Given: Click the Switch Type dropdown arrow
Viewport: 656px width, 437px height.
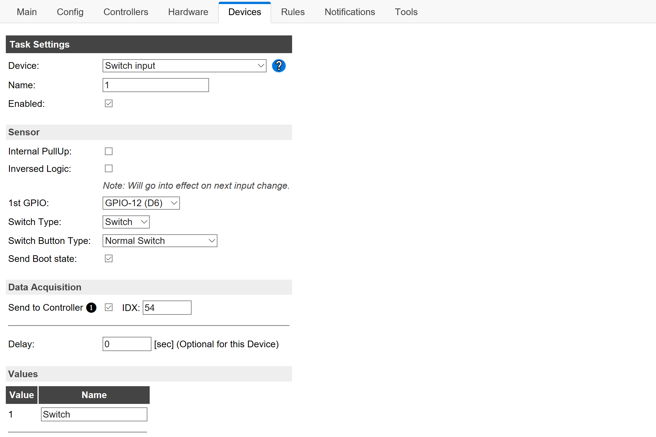Looking at the screenshot, I should tap(144, 222).
